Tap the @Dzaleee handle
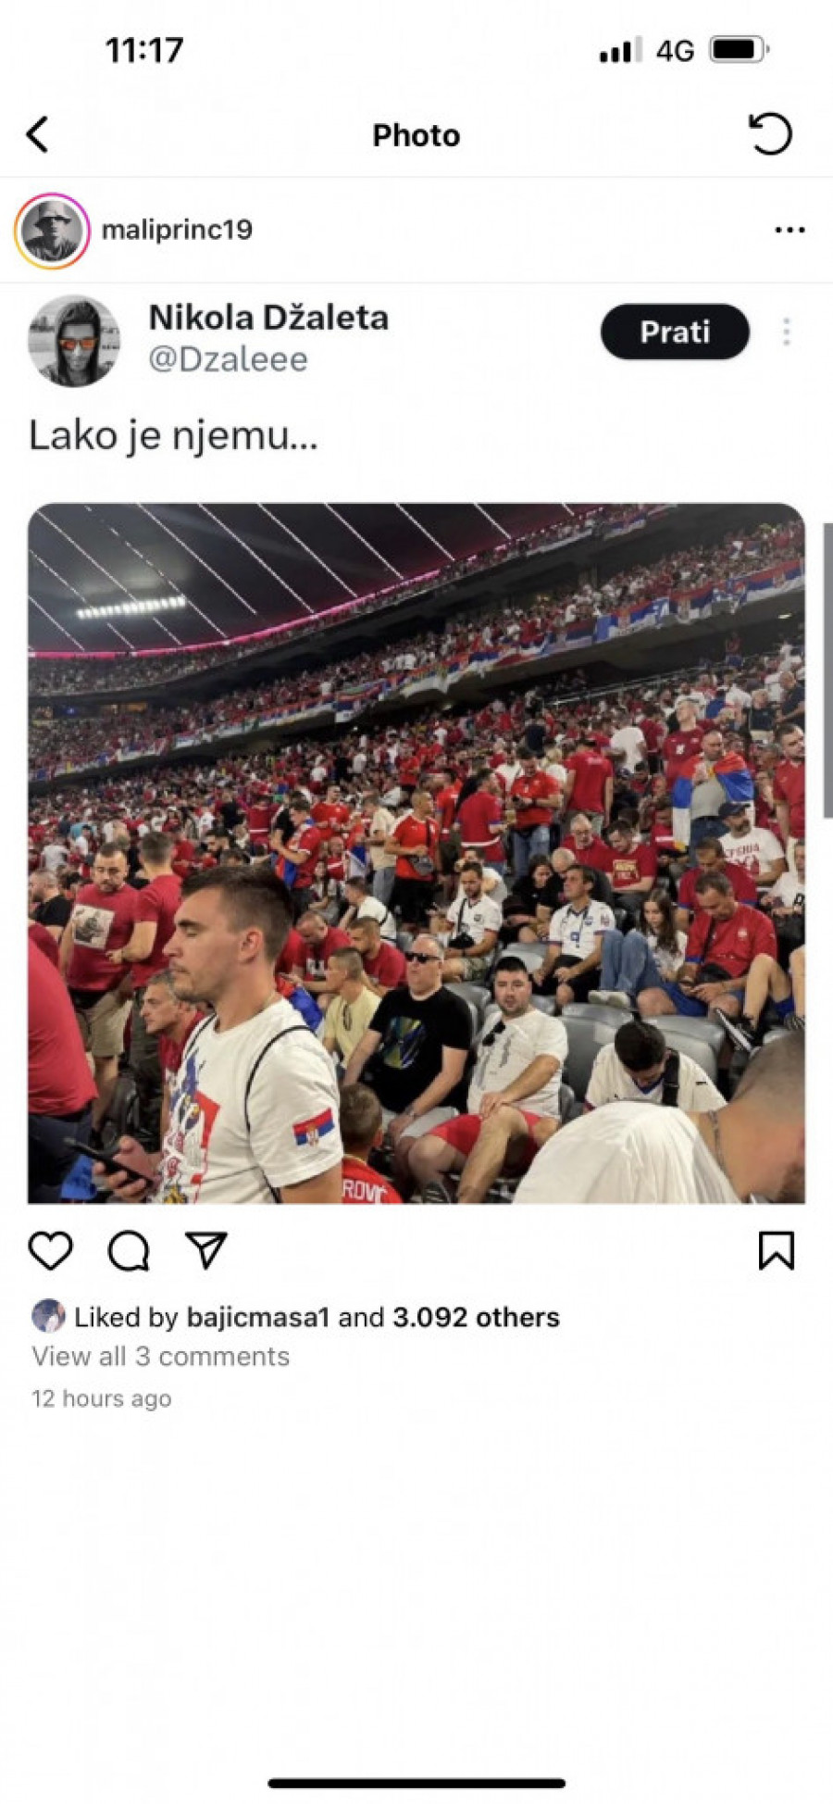833x1804 pixels. tap(228, 359)
